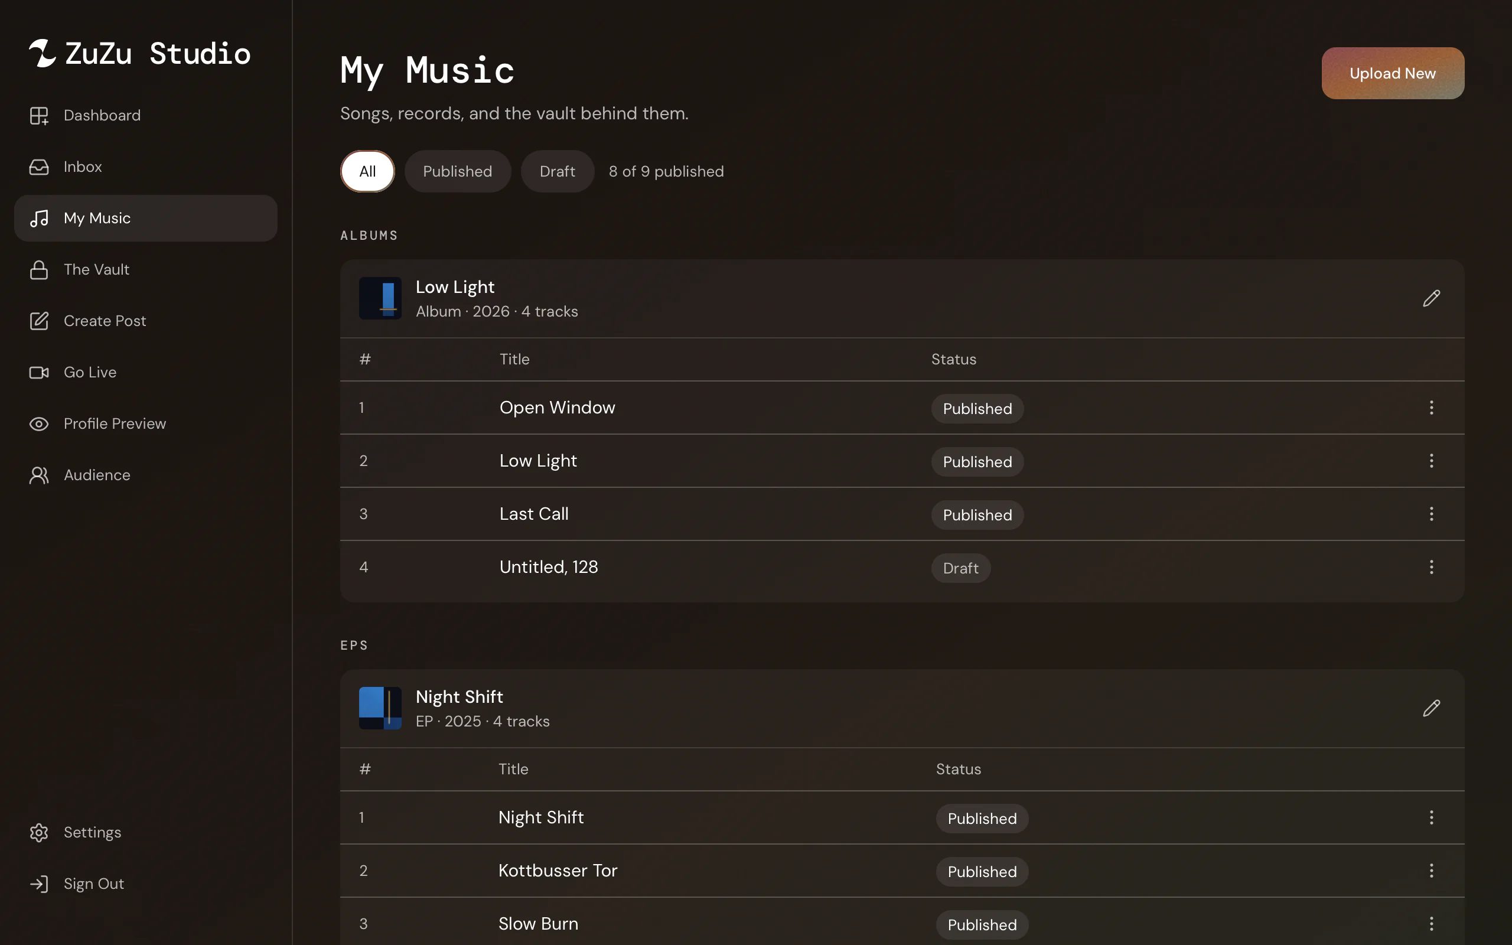Open the Settings gear icon
The image size is (1512, 945).
point(39,833)
